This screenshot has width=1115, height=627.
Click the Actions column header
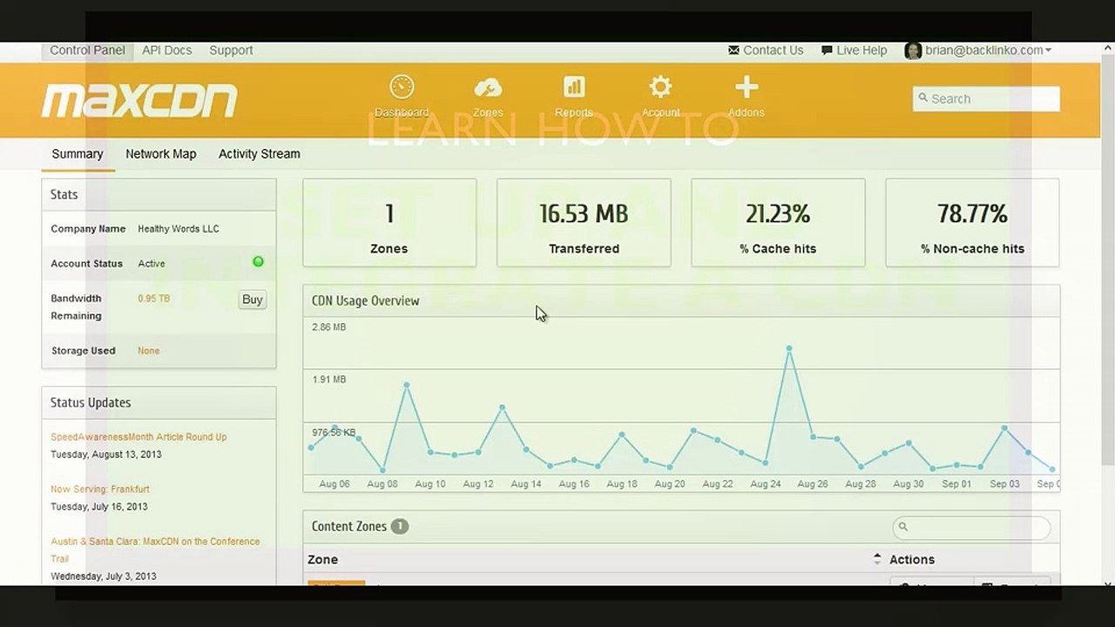[x=912, y=560]
